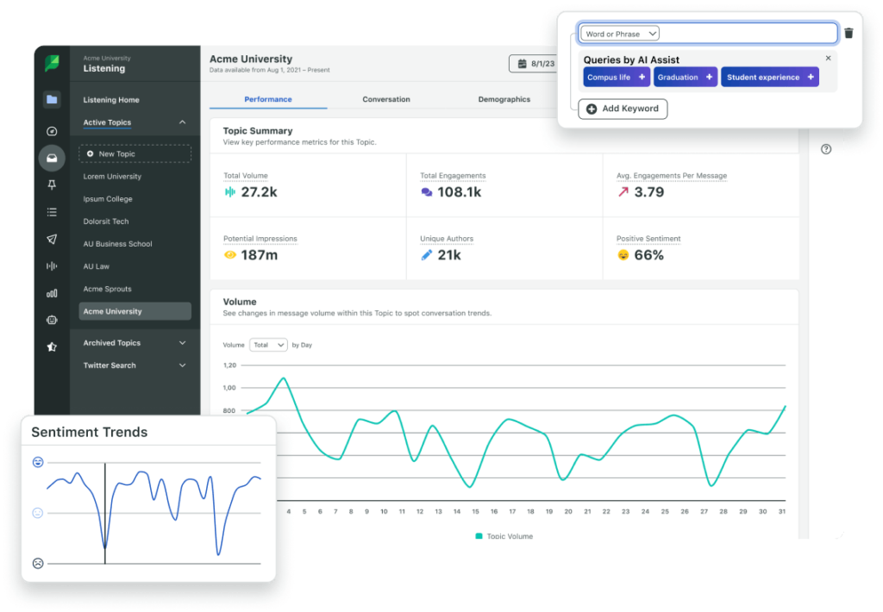Open the Demographics tab

(504, 99)
